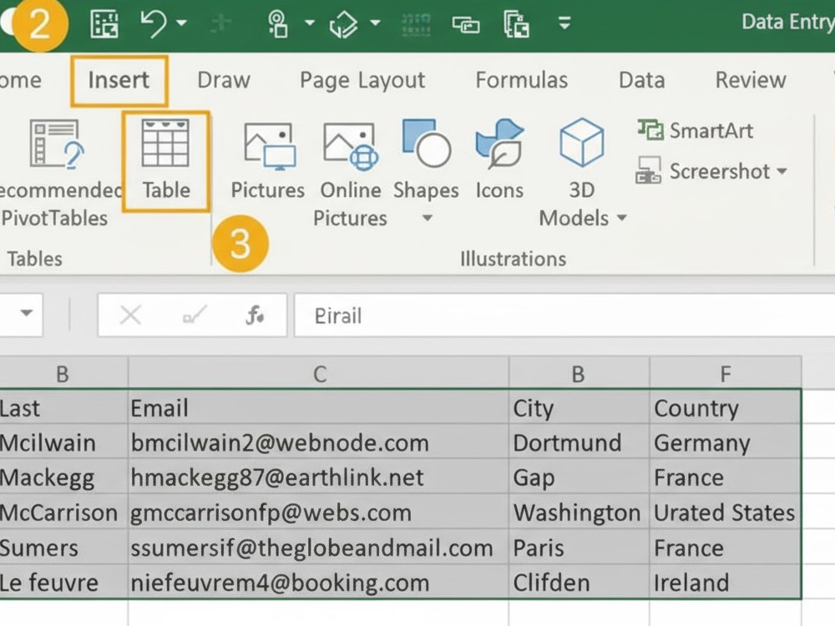Select the niefeuvrem4@booking.com cell
This screenshot has height=626, width=835.
coord(318,583)
